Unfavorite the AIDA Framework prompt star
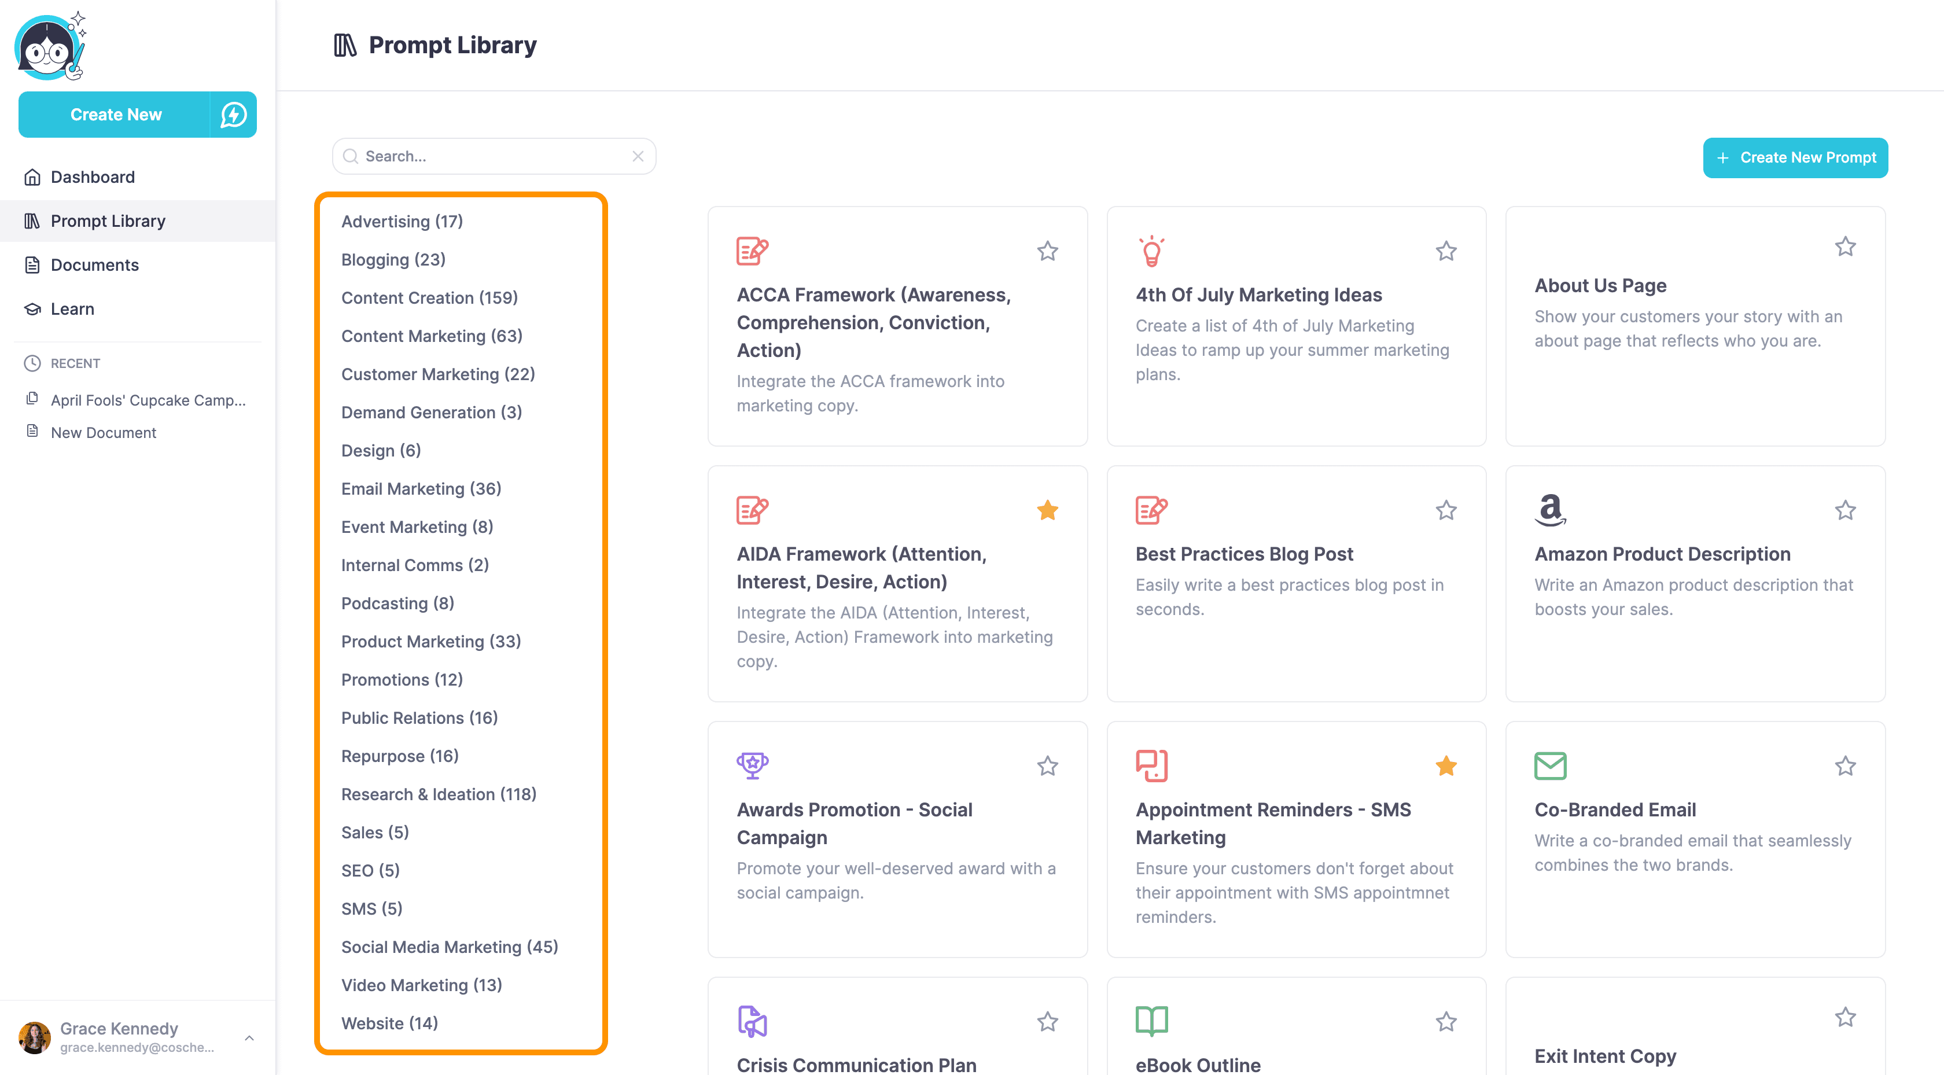Image resolution: width=1944 pixels, height=1075 pixels. click(x=1047, y=510)
